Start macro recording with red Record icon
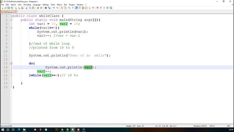234x132 pixels. pyautogui.click(x=98, y=8)
